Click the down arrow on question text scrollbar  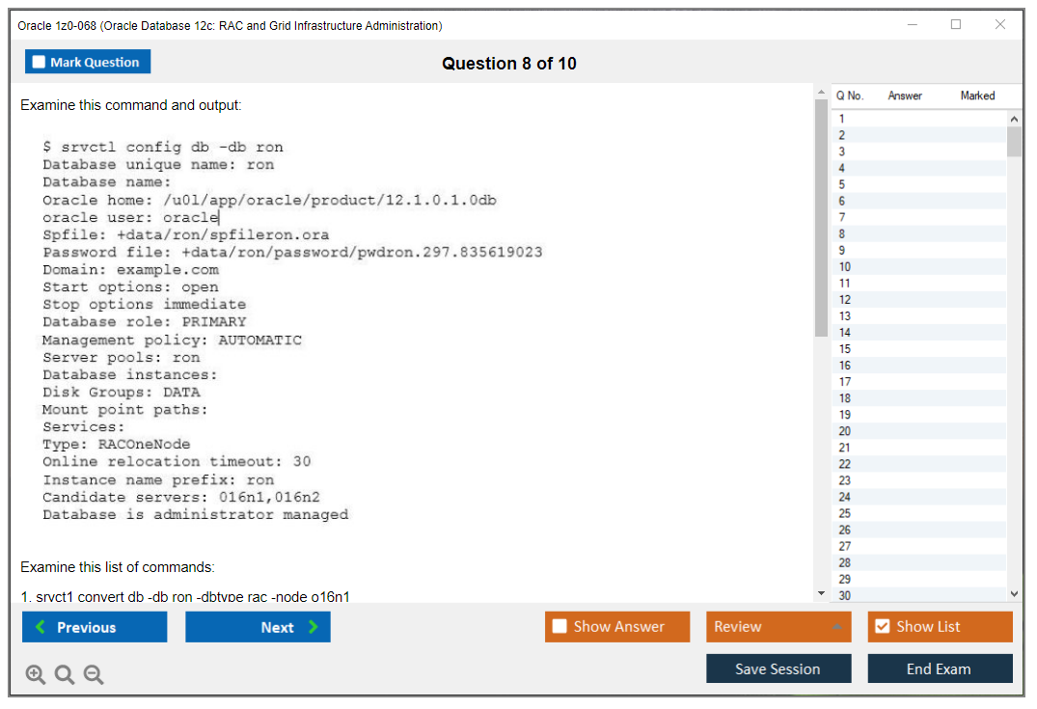click(x=820, y=592)
